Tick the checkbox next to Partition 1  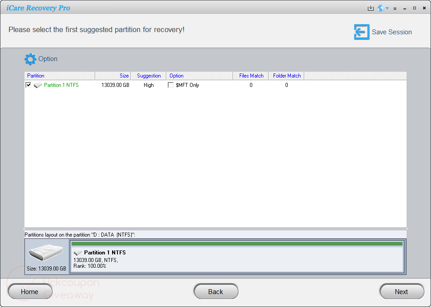(x=28, y=85)
